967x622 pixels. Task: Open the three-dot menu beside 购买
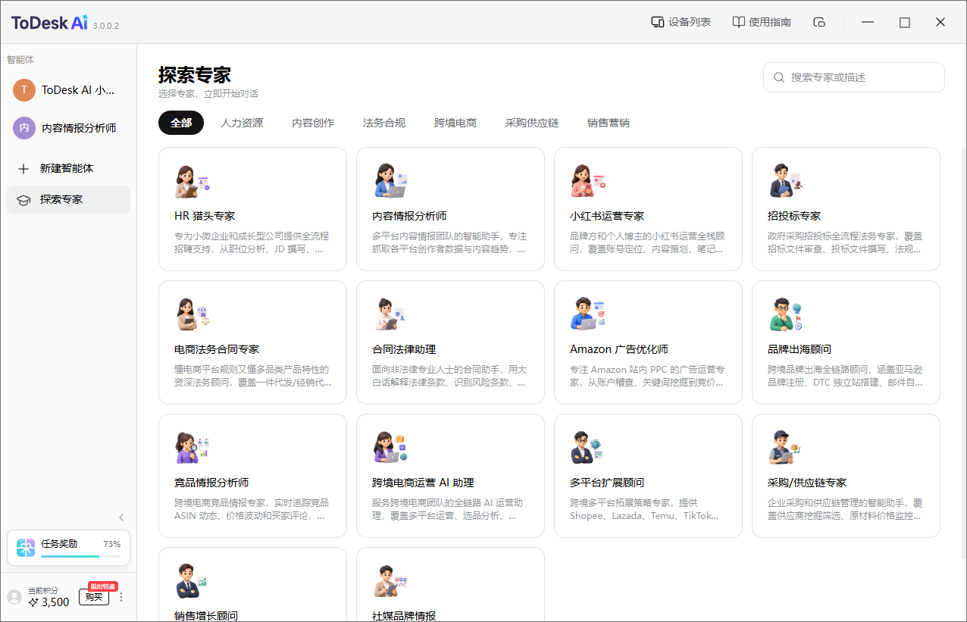pyautogui.click(x=120, y=597)
